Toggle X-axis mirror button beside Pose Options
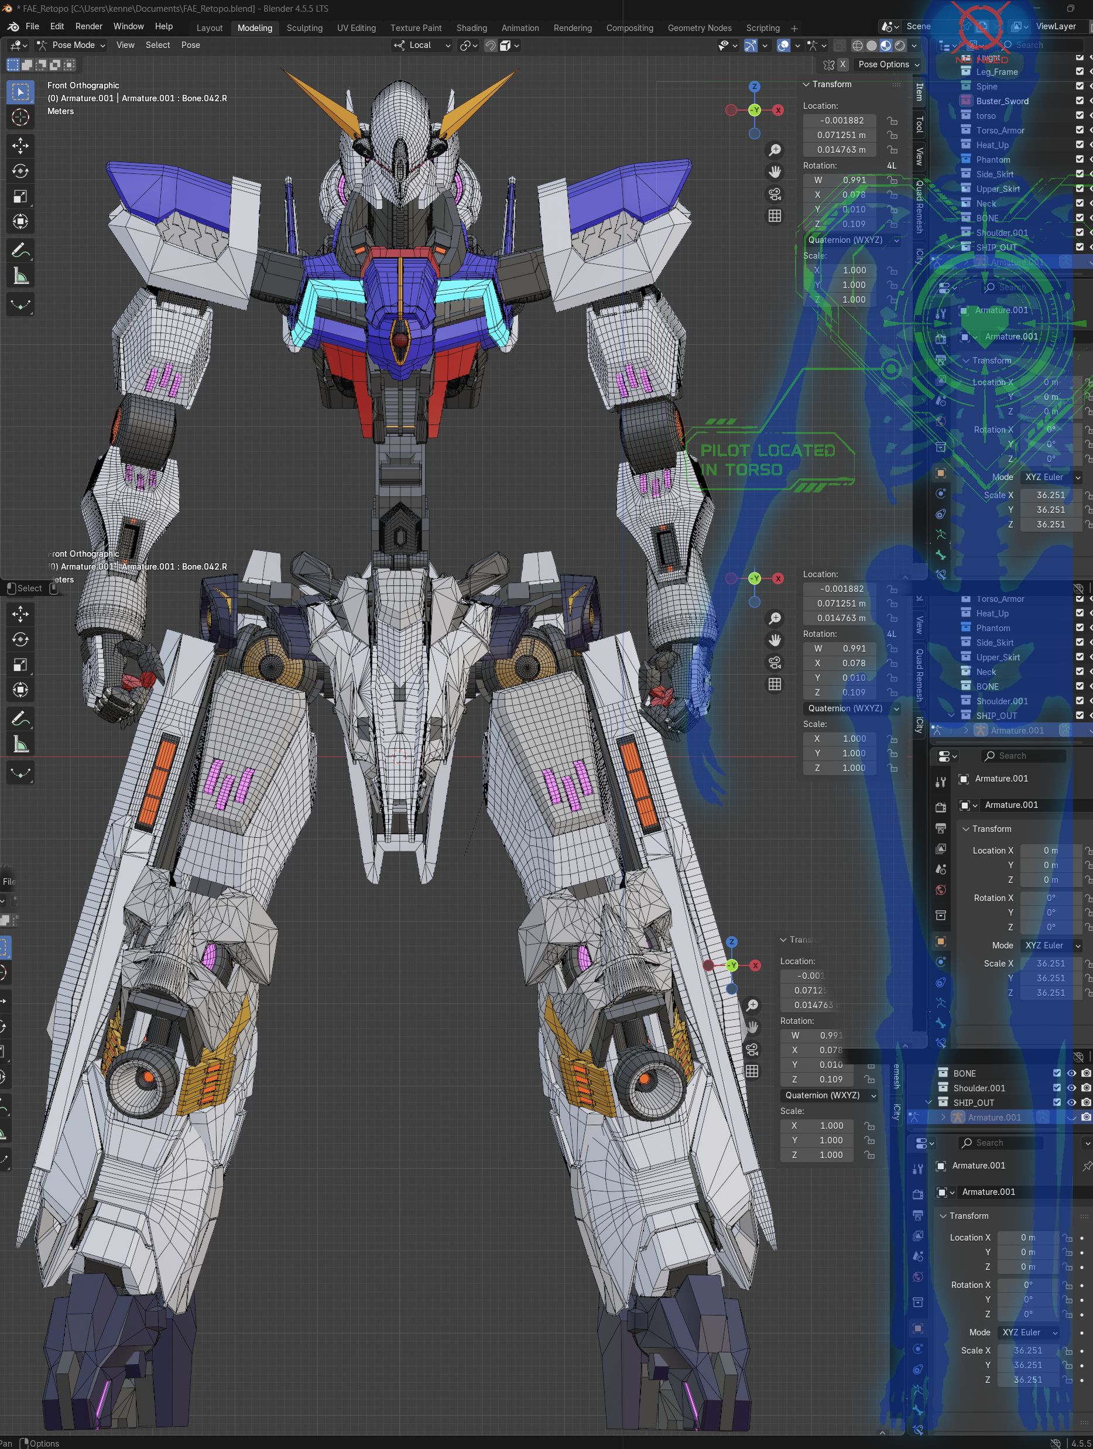The image size is (1093, 1449). tap(843, 64)
